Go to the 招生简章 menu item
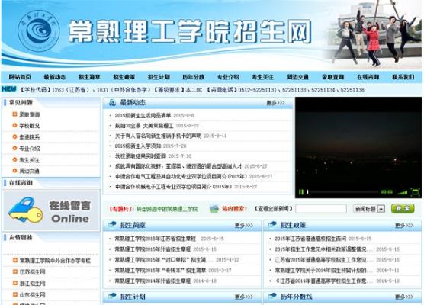This screenshot has width=424, height=305. (x=89, y=77)
